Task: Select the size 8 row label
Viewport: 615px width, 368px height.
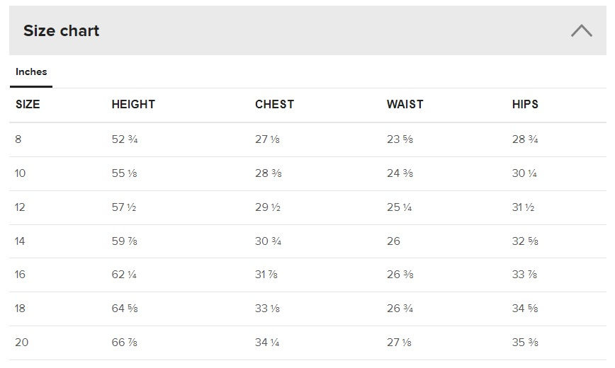Action: (x=18, y=139)
